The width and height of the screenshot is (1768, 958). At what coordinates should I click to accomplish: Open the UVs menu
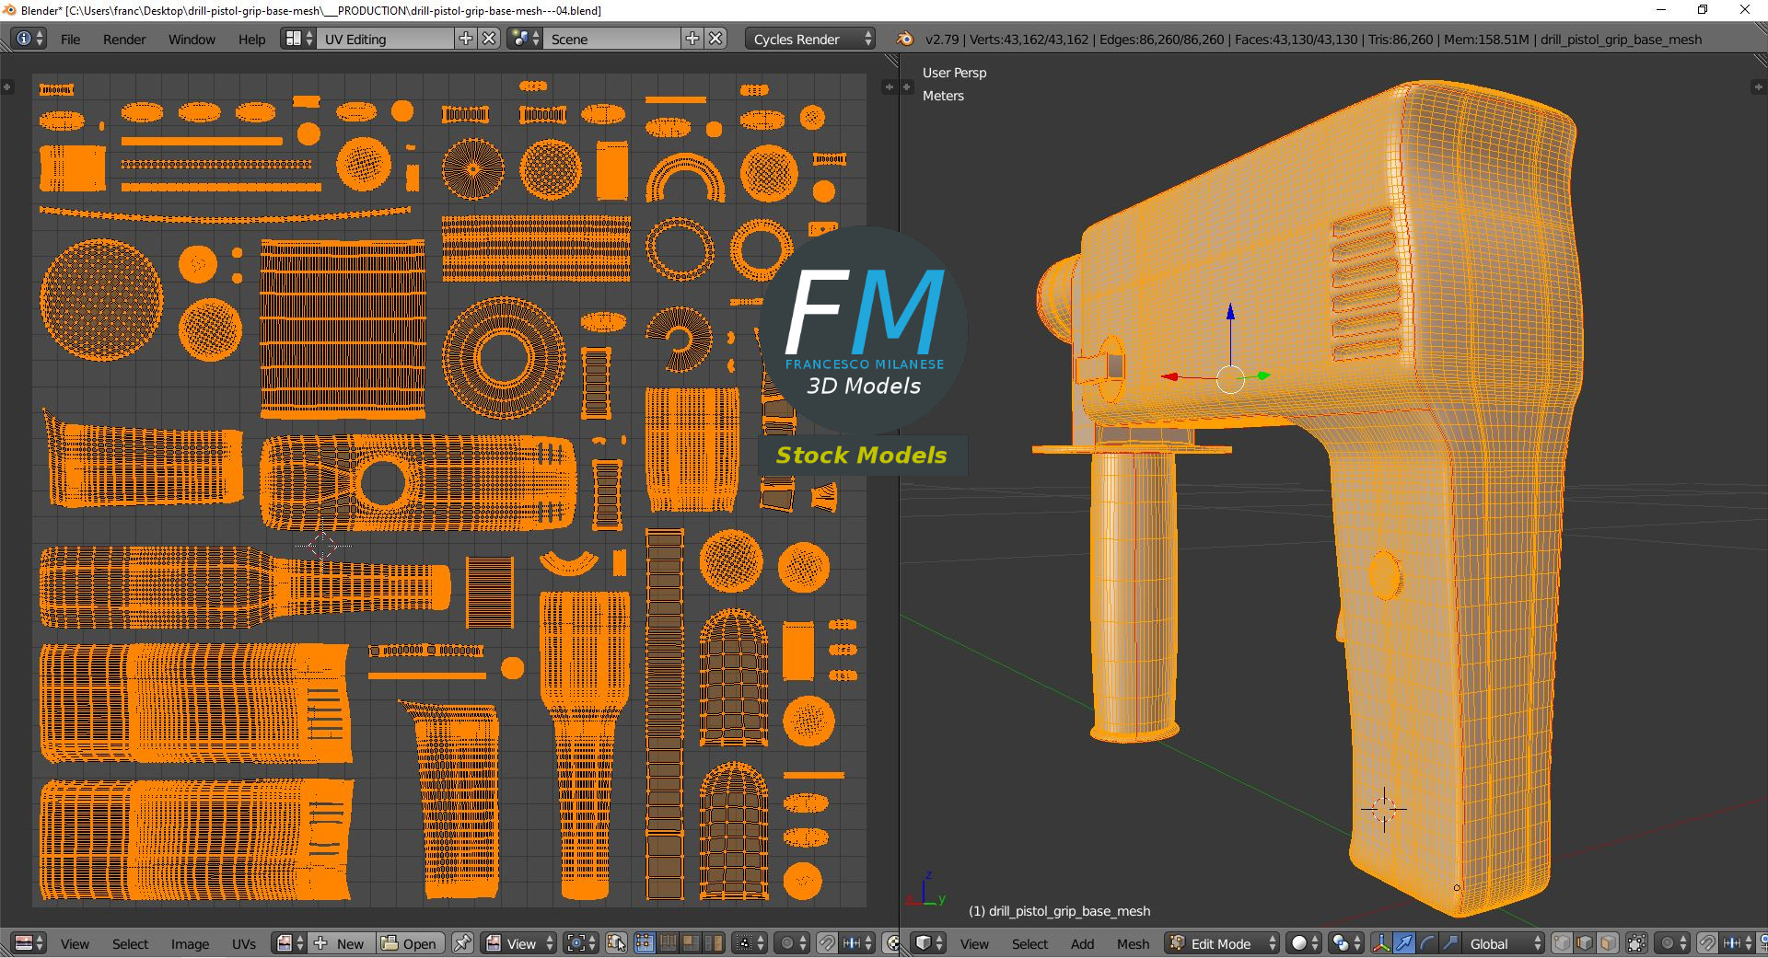(x=244, y=943)
